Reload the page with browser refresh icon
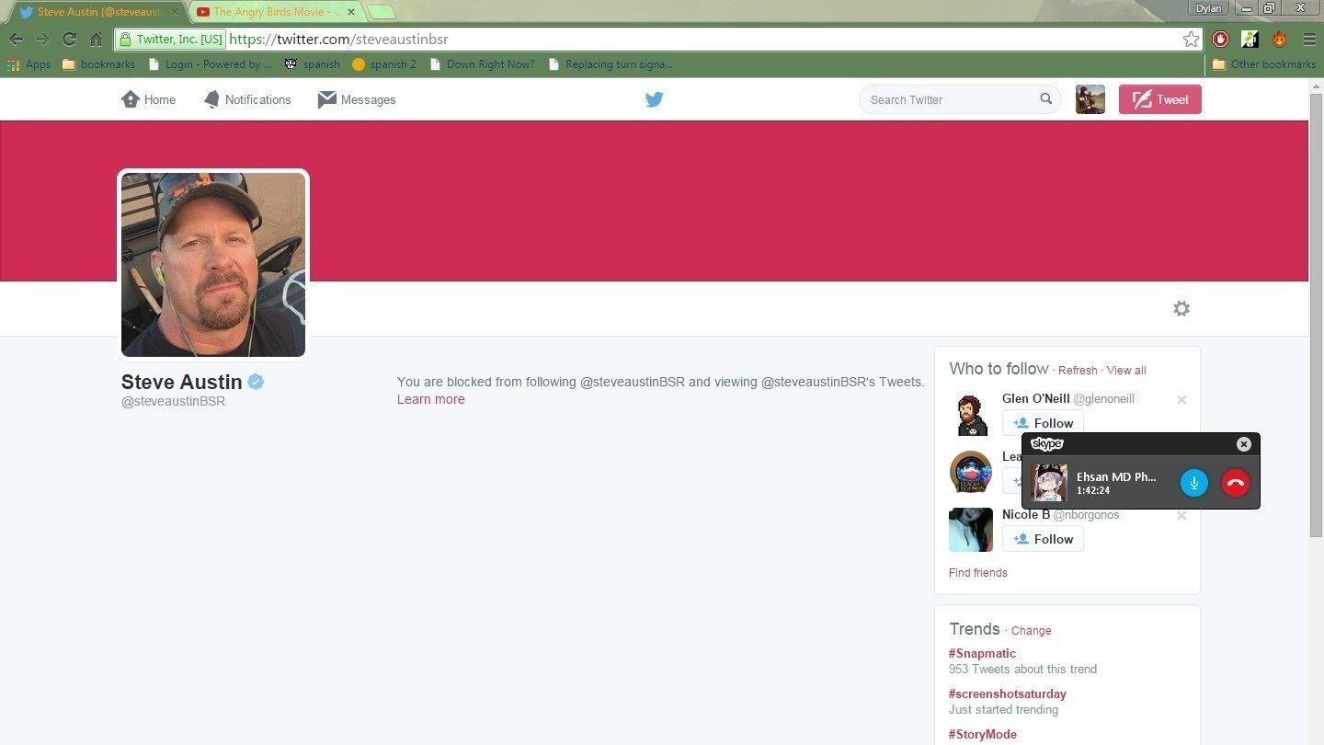Screen dimensions: 1324x745 point(69,39)
